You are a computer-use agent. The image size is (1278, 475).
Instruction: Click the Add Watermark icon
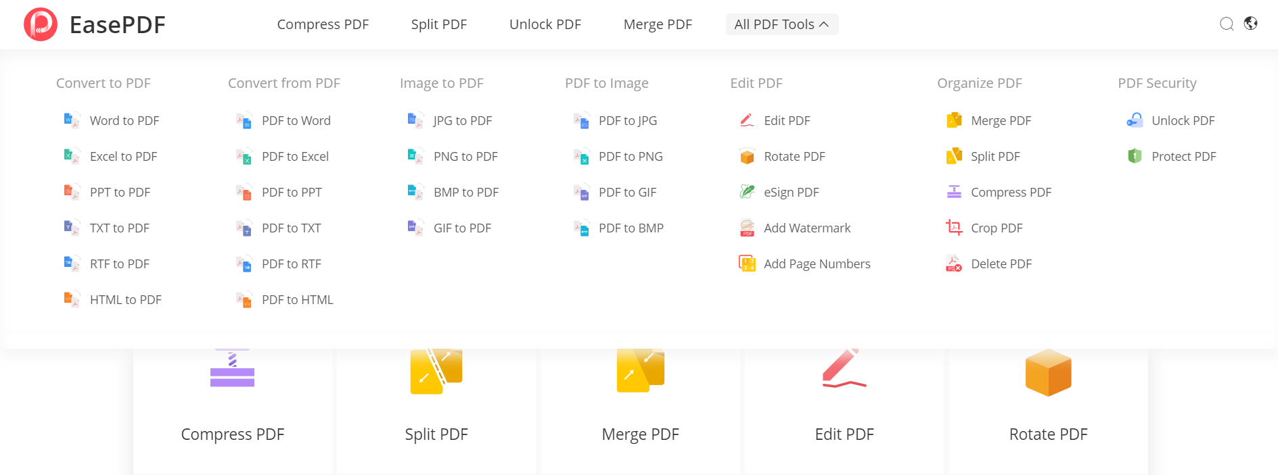click(746, 228)
